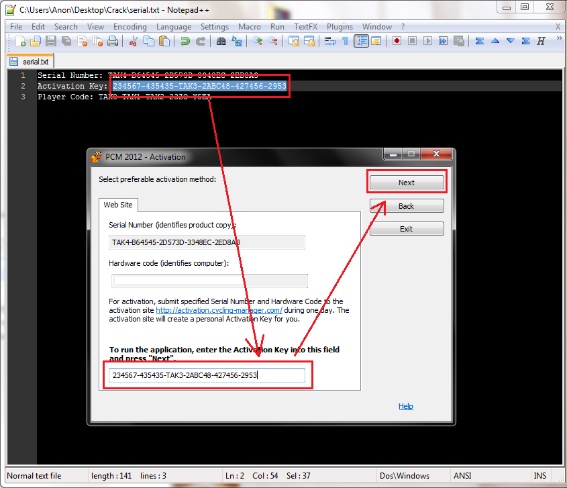Screen dimensions: 567x488
Task: Open the Plugins menu
Action: click(x=340, y=27)
